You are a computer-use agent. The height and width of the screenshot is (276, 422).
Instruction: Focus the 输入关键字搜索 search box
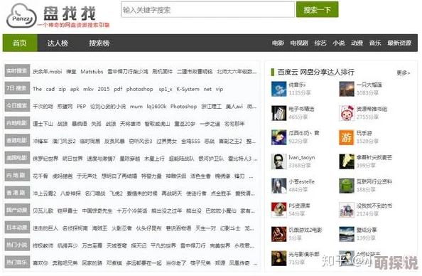(x=207, y=10)
